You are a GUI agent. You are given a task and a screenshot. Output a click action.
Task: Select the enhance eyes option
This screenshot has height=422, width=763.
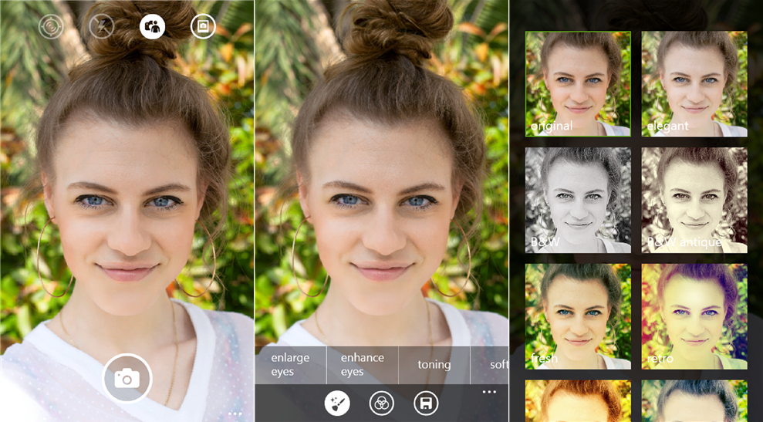click(363, 365)
